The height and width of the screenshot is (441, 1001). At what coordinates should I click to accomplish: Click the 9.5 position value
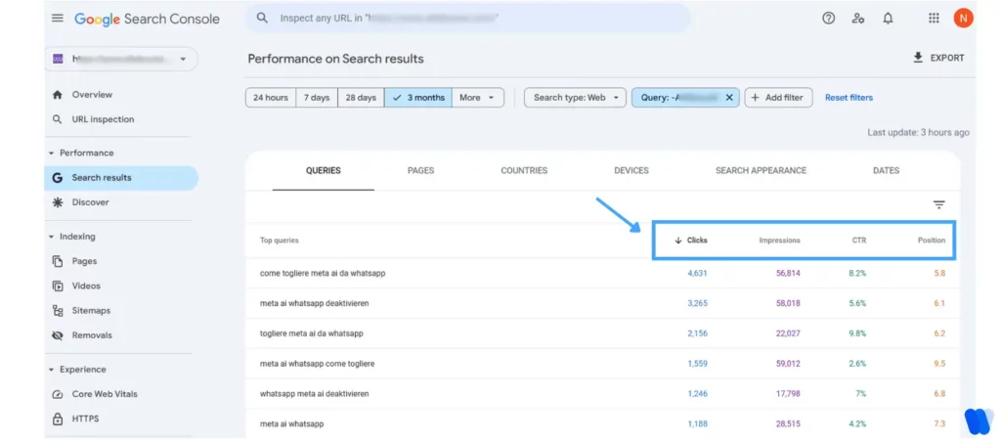tap(939, 364)
